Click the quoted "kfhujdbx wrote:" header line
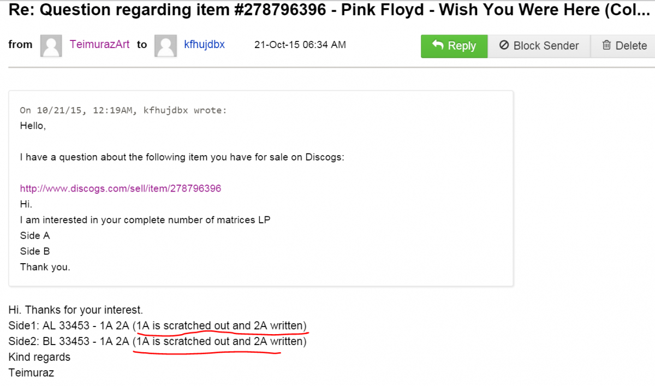Screen dimensions: 655x386 pos(123,110)
